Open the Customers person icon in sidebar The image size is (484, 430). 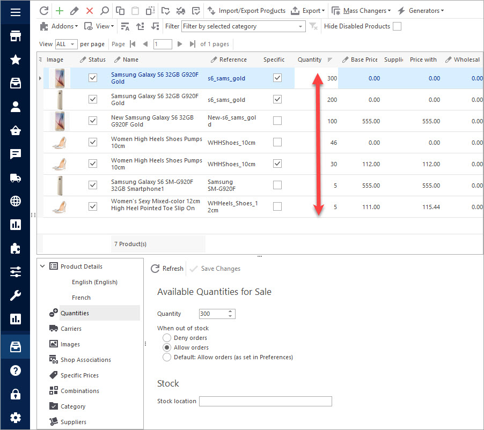[16, 107]
